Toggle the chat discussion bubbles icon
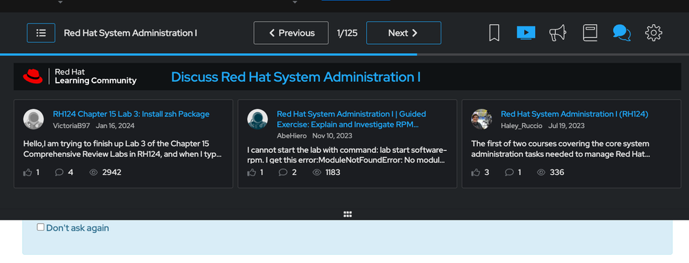Screen dimensions: 689x263 [622, 33]
